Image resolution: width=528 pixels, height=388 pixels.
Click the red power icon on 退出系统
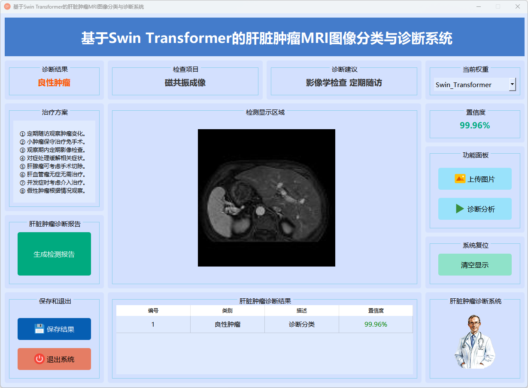click(x=39, y=359)
